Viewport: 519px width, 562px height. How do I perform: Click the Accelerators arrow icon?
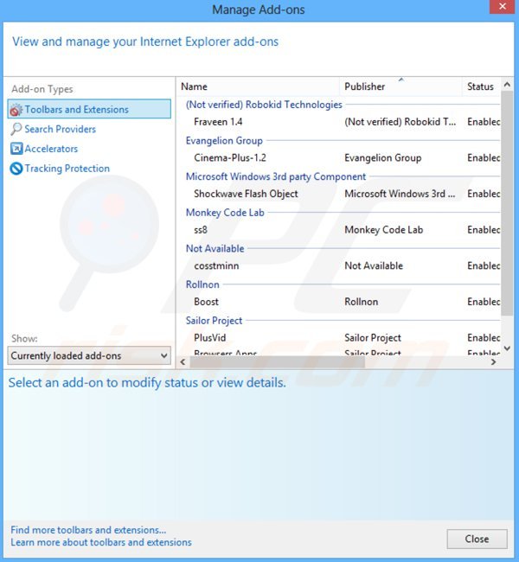coord(16,149)
